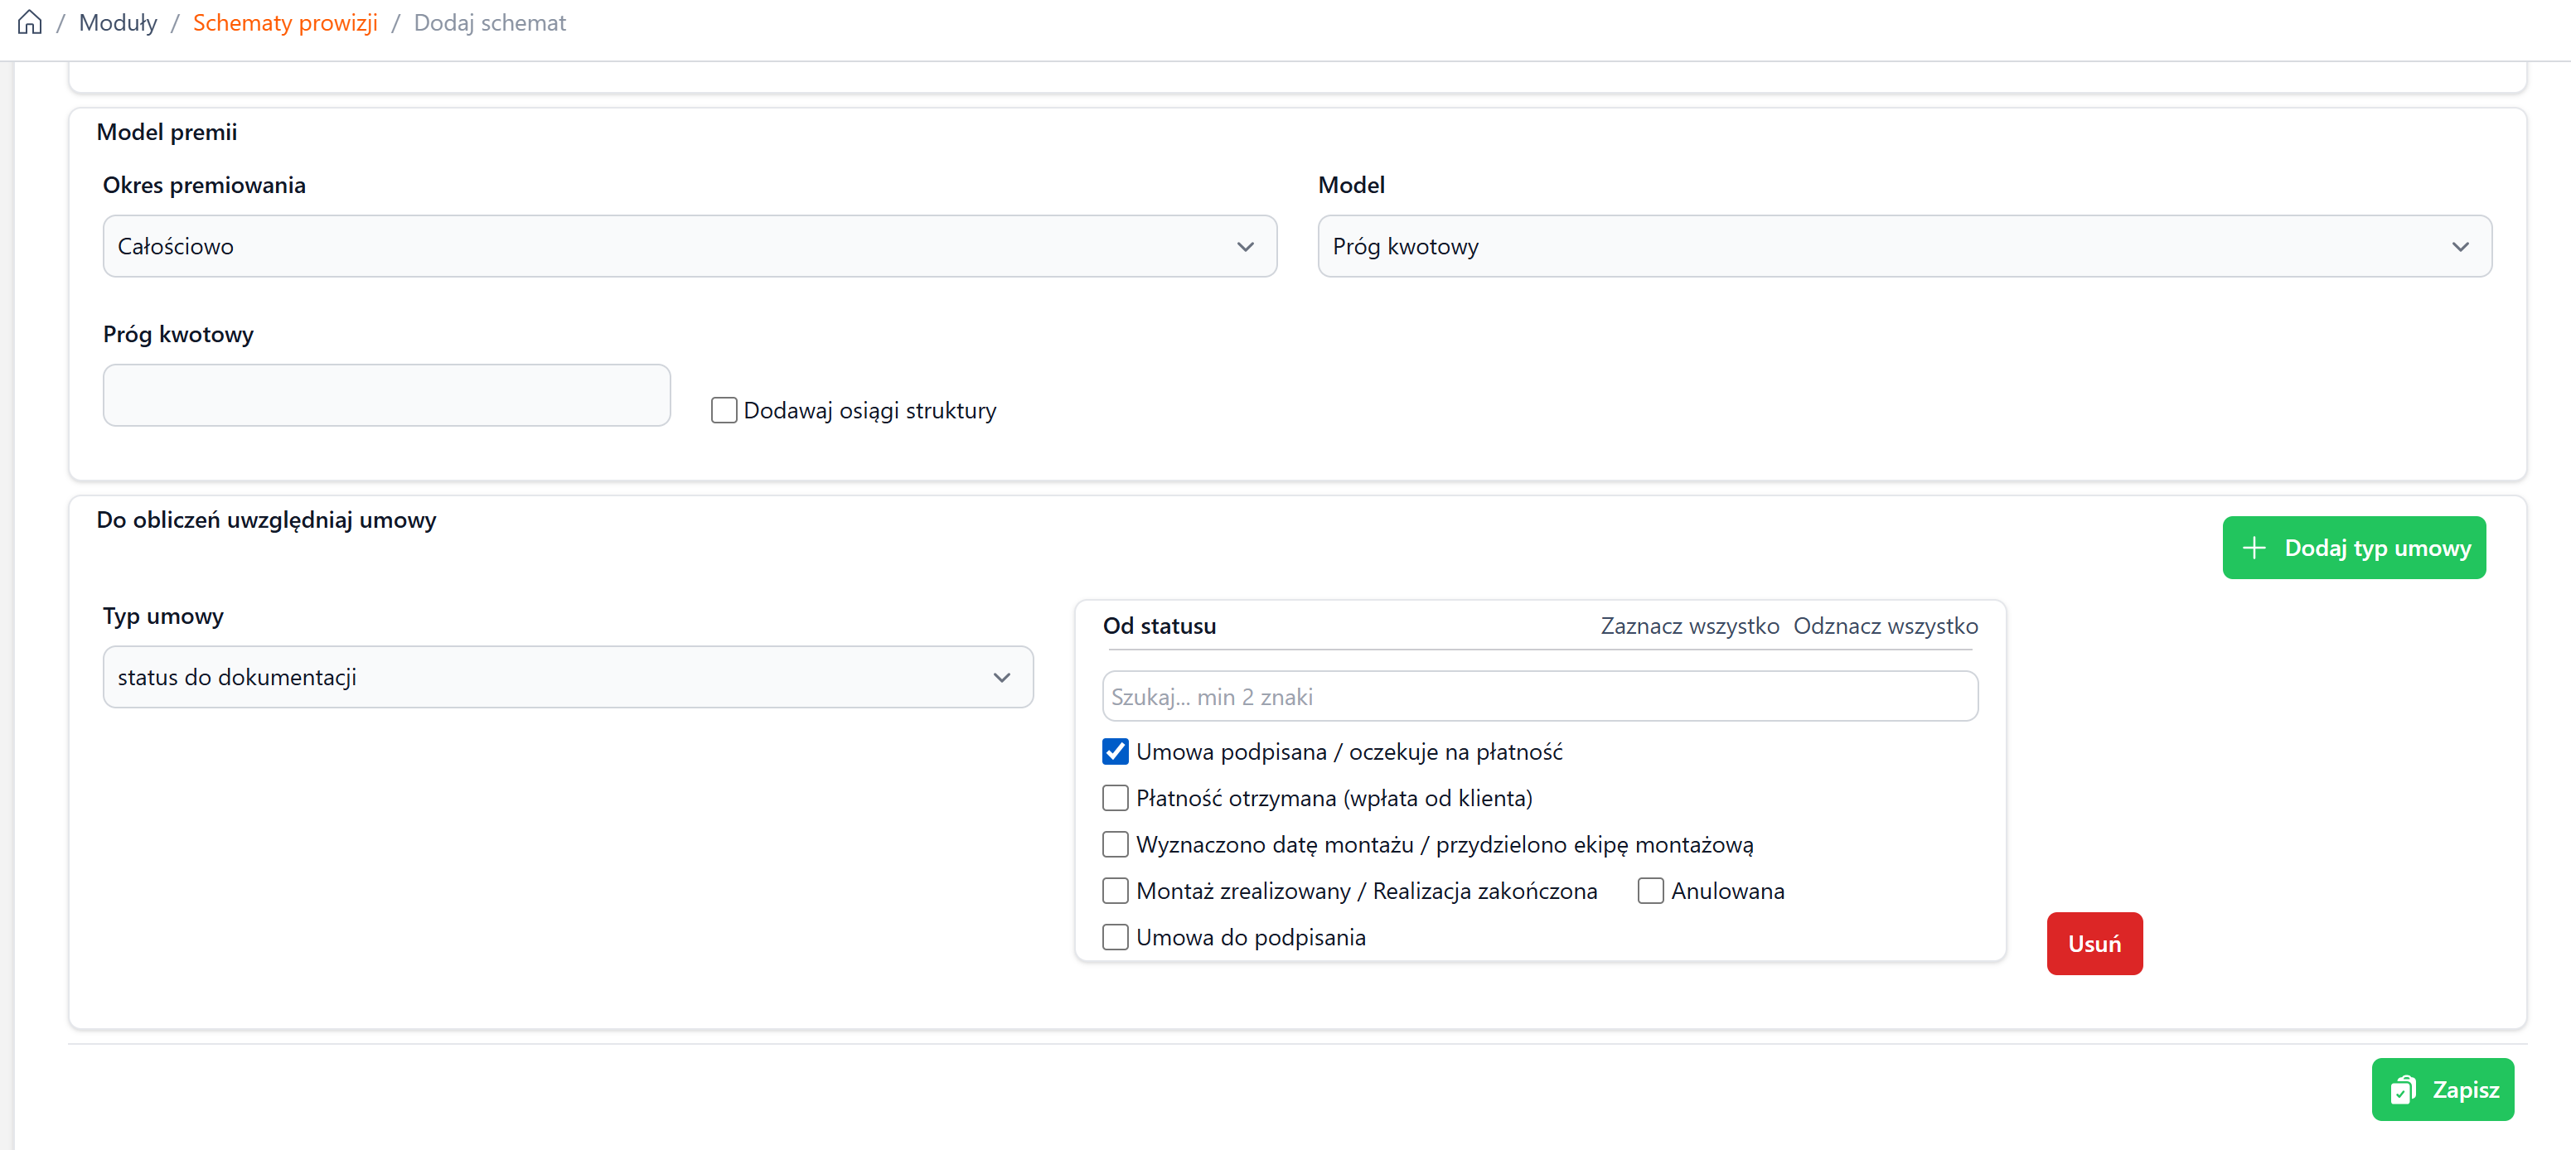Screen dimensions: 2571x1150
Task: Expand the Okres premiowania dropdown chevron
Action: 1245,246
